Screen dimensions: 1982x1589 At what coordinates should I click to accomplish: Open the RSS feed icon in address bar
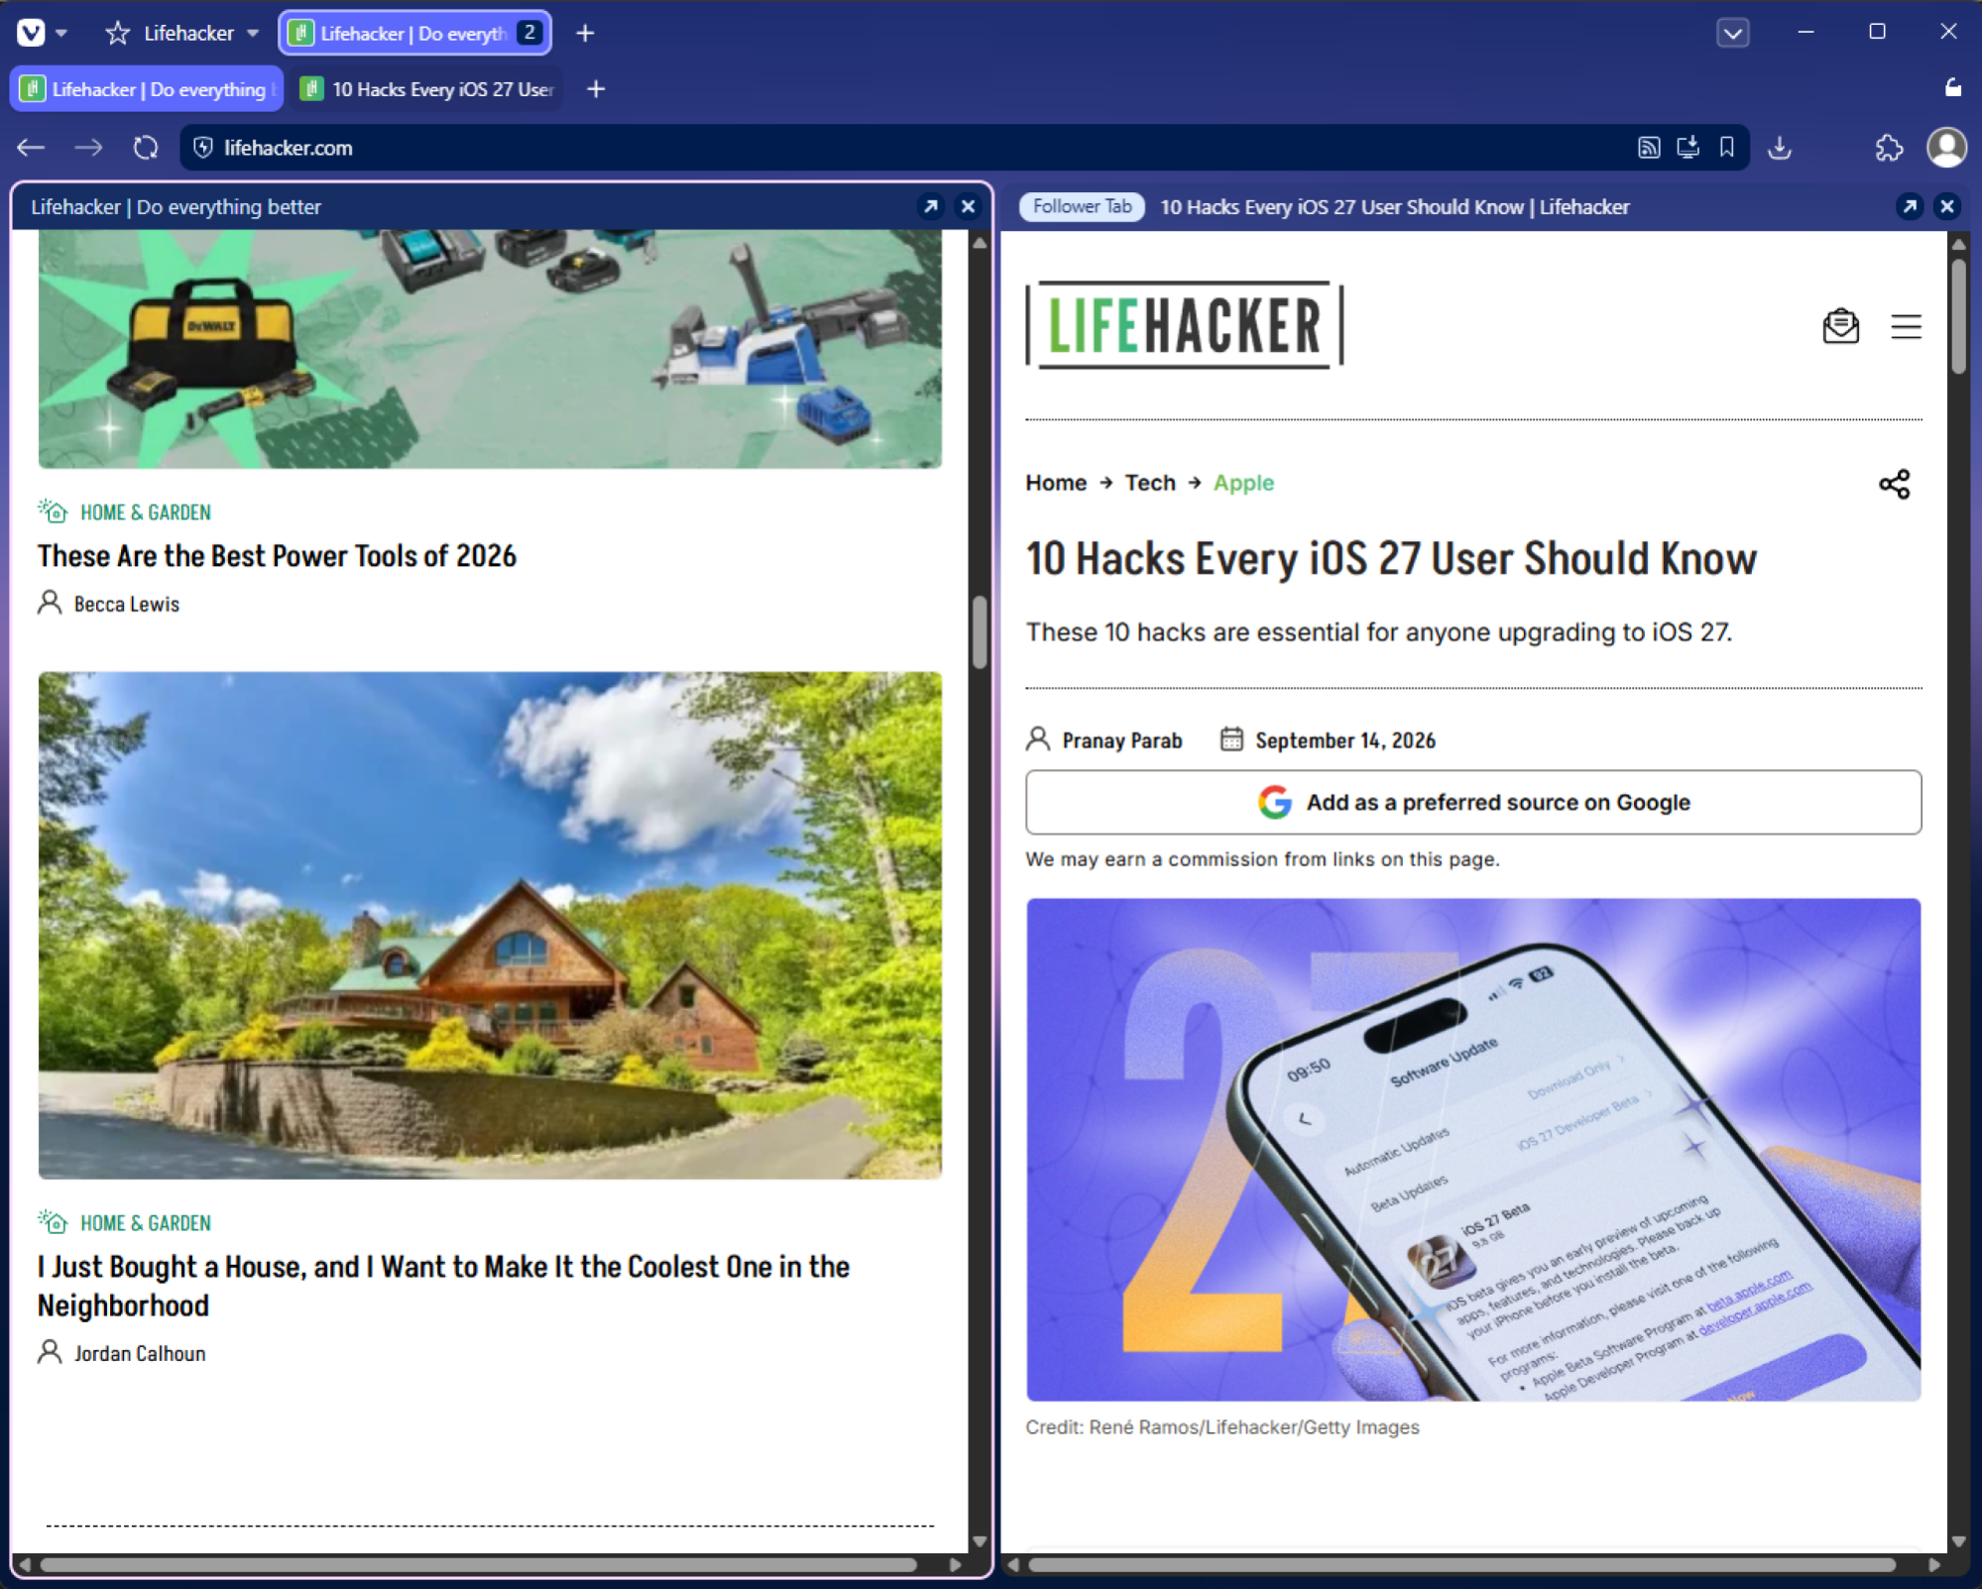(1648, 148)
